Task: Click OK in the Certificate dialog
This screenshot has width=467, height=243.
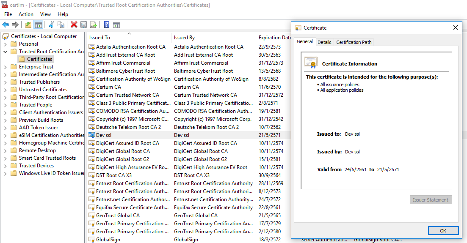Action: (443, 231)
